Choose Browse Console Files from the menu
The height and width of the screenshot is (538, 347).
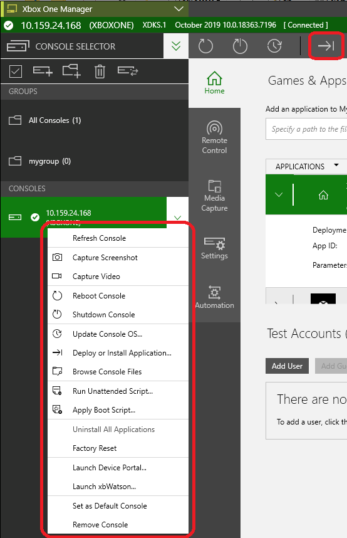(x=118, y=372)
